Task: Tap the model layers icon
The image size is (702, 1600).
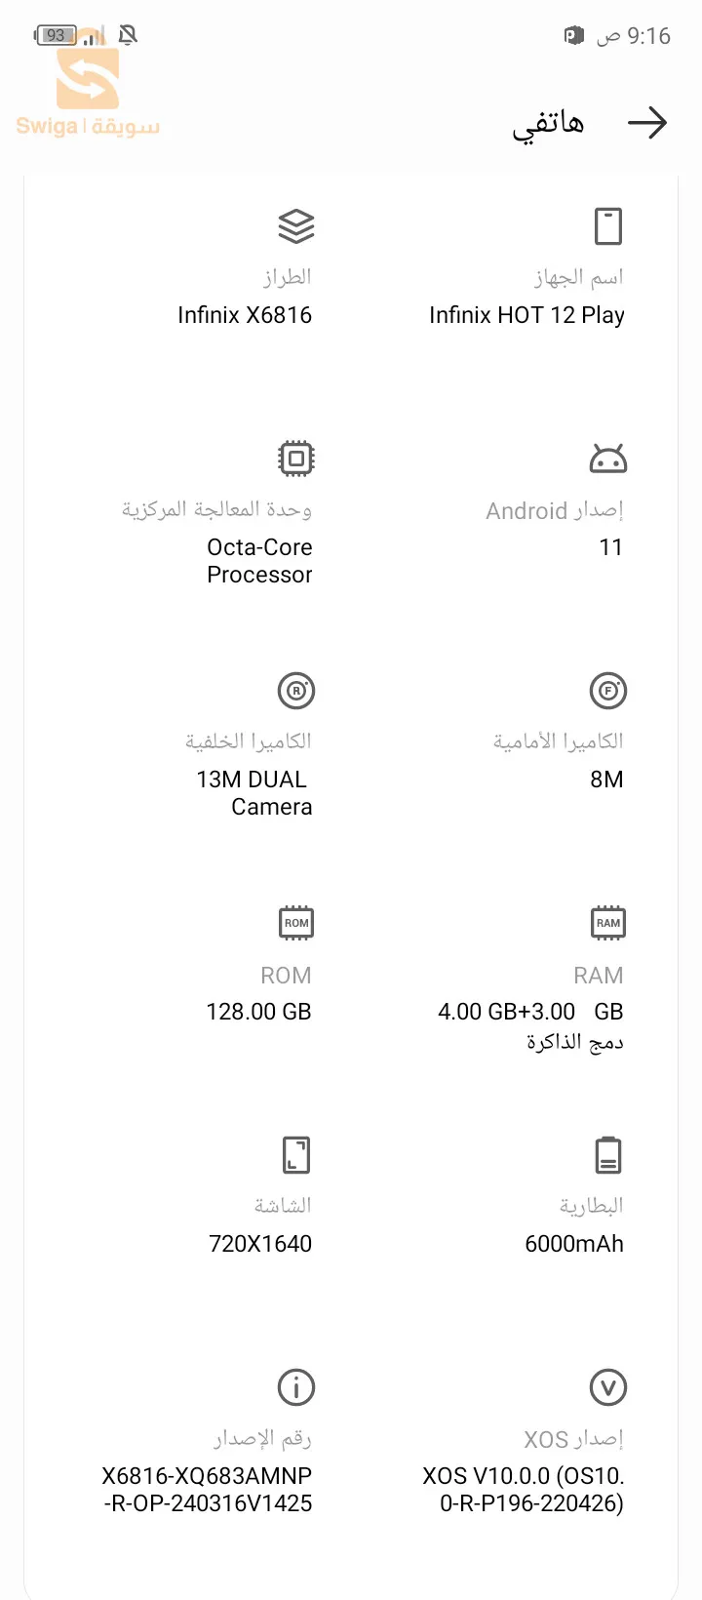Action: (x=296, y=226)
